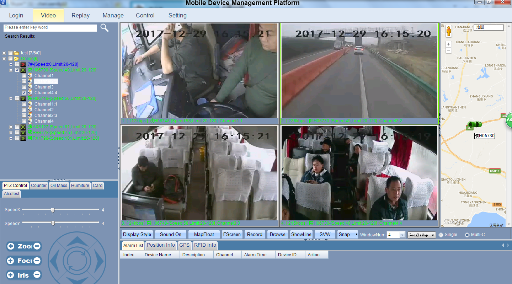The width and height of the screenshot is (512, 284).
Task: Select the Multi-C radio button
Action: pyautogui.click(x=467, y=235)
